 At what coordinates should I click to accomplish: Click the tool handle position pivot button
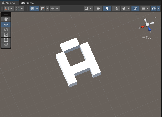pos(7,9)
